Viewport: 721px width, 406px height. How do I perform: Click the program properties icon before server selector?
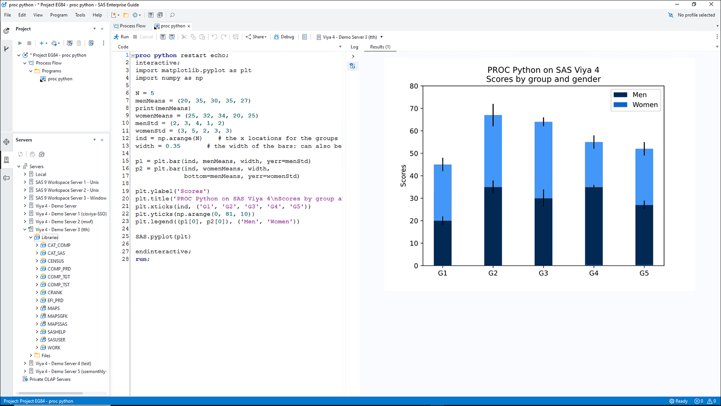click(304, 37)
